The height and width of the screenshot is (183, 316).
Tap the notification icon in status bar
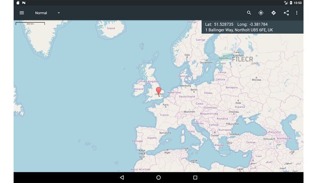click(24, 3)
